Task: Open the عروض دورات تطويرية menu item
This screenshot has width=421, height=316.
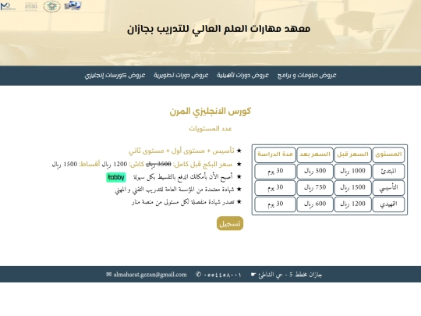Action: pyautogui.click(x=181, y=75)
